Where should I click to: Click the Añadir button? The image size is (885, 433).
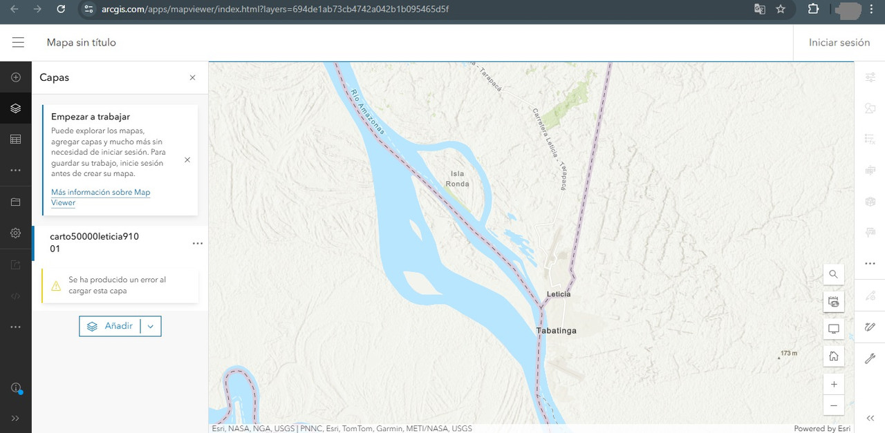coord(110,326)
